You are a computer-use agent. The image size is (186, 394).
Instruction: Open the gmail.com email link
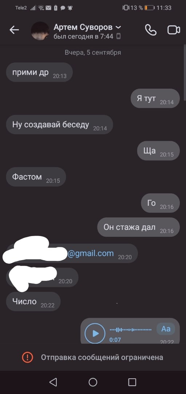(91, 253)
